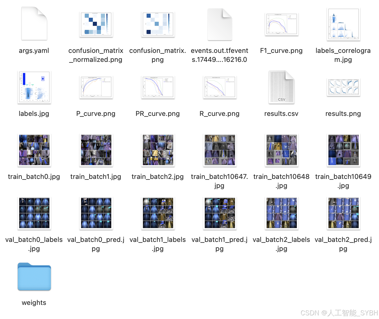
Task: Select val_batch1_labels.jpg thumbnail
Action: click(158, 213)
